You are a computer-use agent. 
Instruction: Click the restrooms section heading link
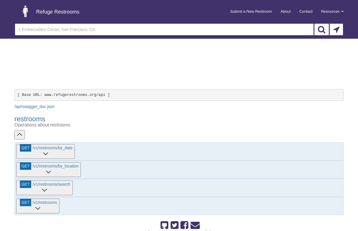click(x=30, y=119)
